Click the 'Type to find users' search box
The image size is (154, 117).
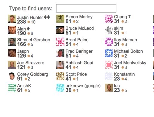click(x=86, y=8)
